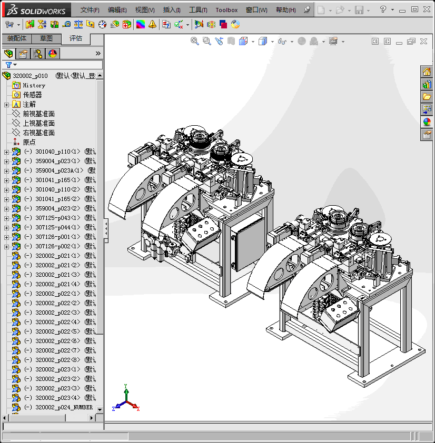Open the tree filter funnel dropdown

tap(11, 65)
